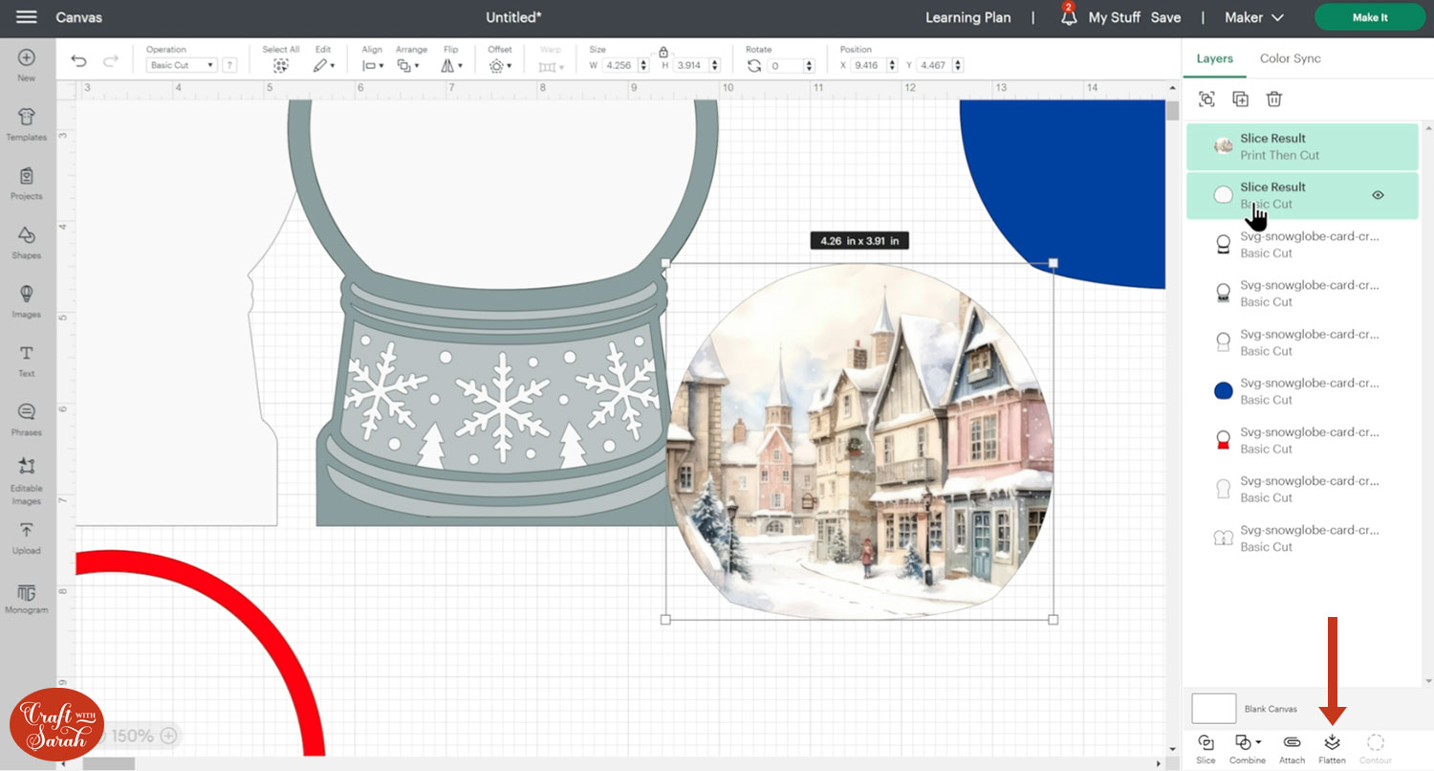Open the Shapes panel

click(x=27, y=241)
